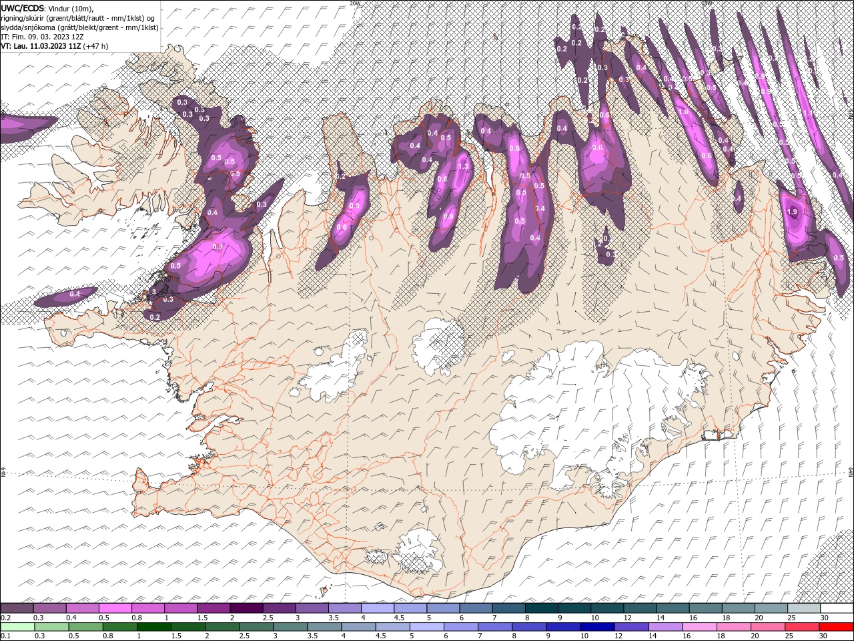Select the 'IT: Fim. 09. 03. 2023 12Z' line
Viewport: 854px width, 641px height.
click(x=42, y=37)
